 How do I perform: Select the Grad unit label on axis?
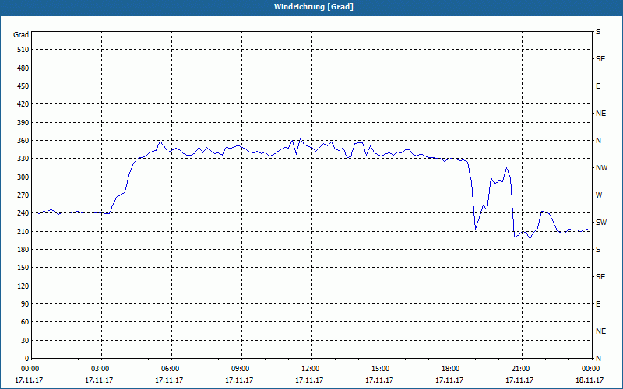pos(21,35)
